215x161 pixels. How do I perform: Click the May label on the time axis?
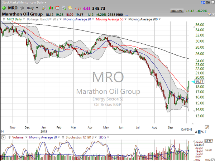106,127
